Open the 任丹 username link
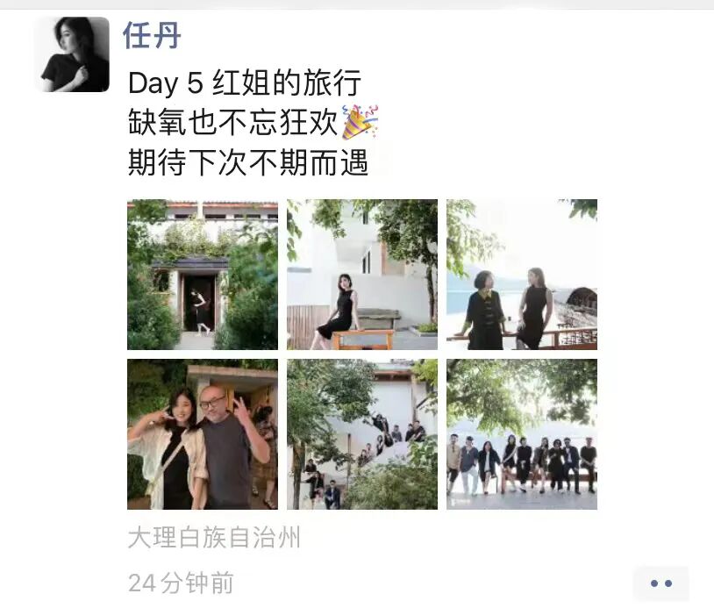Screen dimensions: 714x608 pyautogui.click(x=152, y=35)
